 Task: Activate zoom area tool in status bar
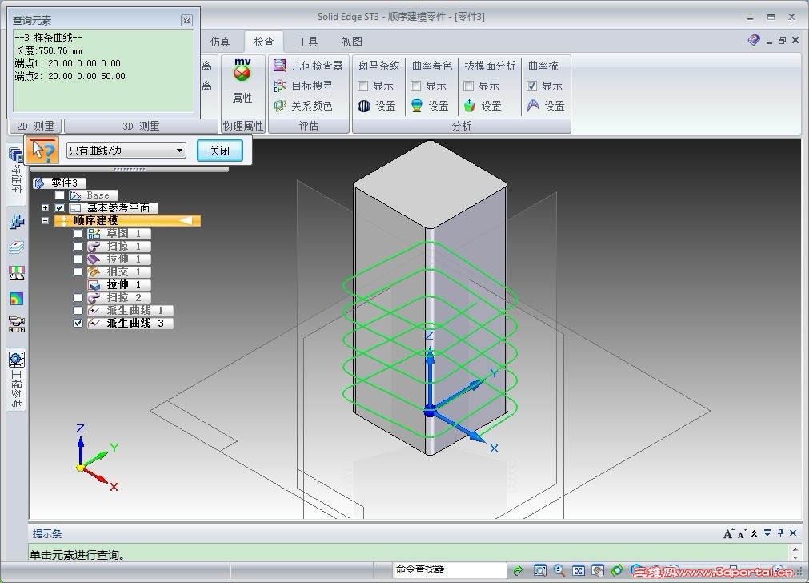coord(539,570)
